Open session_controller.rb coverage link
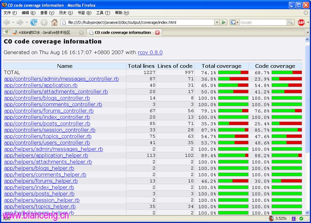This screenshot has height=223, width=311. pos(50,130)
